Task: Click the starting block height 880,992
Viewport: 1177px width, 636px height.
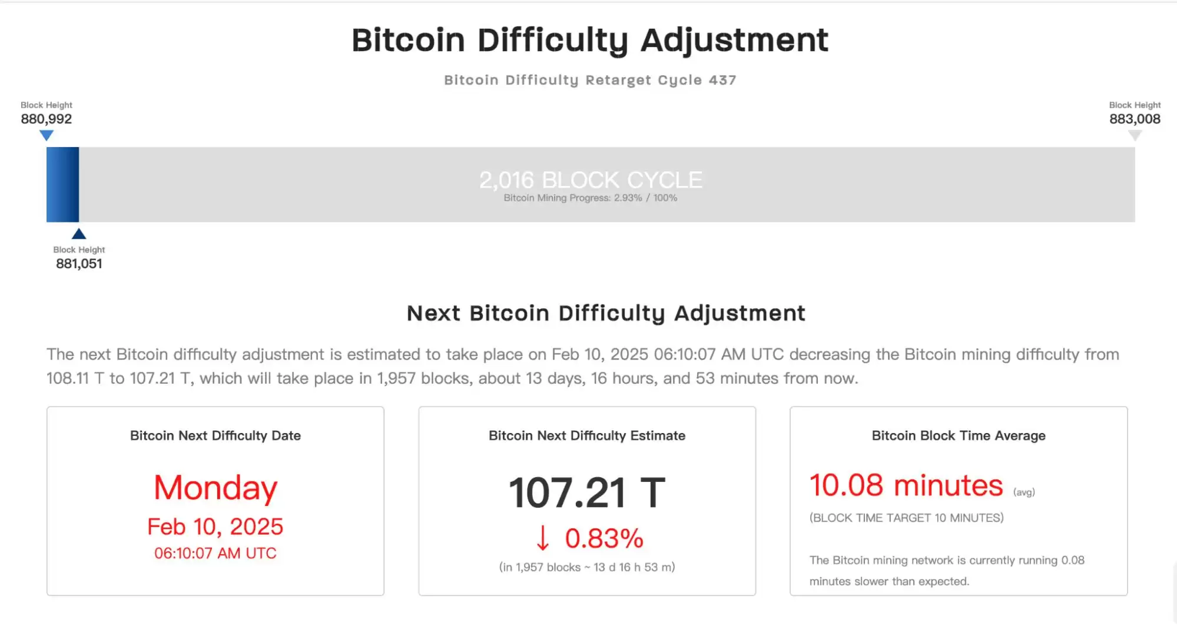Action: point(47,119)
